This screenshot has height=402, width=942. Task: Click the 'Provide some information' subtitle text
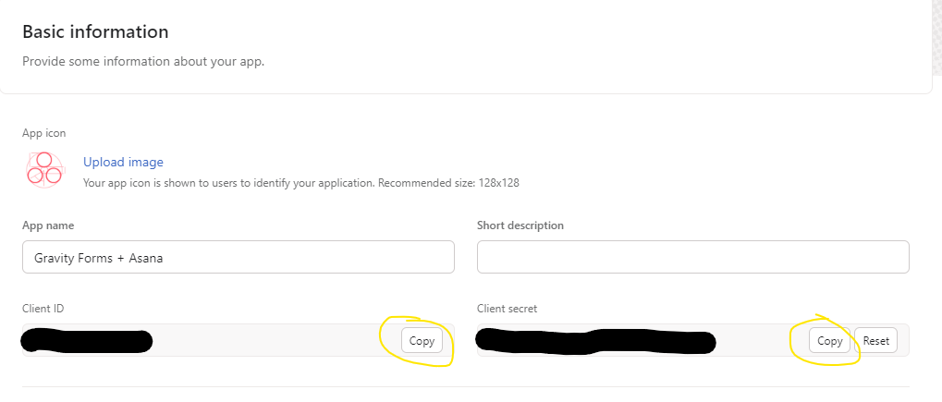coord(143,62)
